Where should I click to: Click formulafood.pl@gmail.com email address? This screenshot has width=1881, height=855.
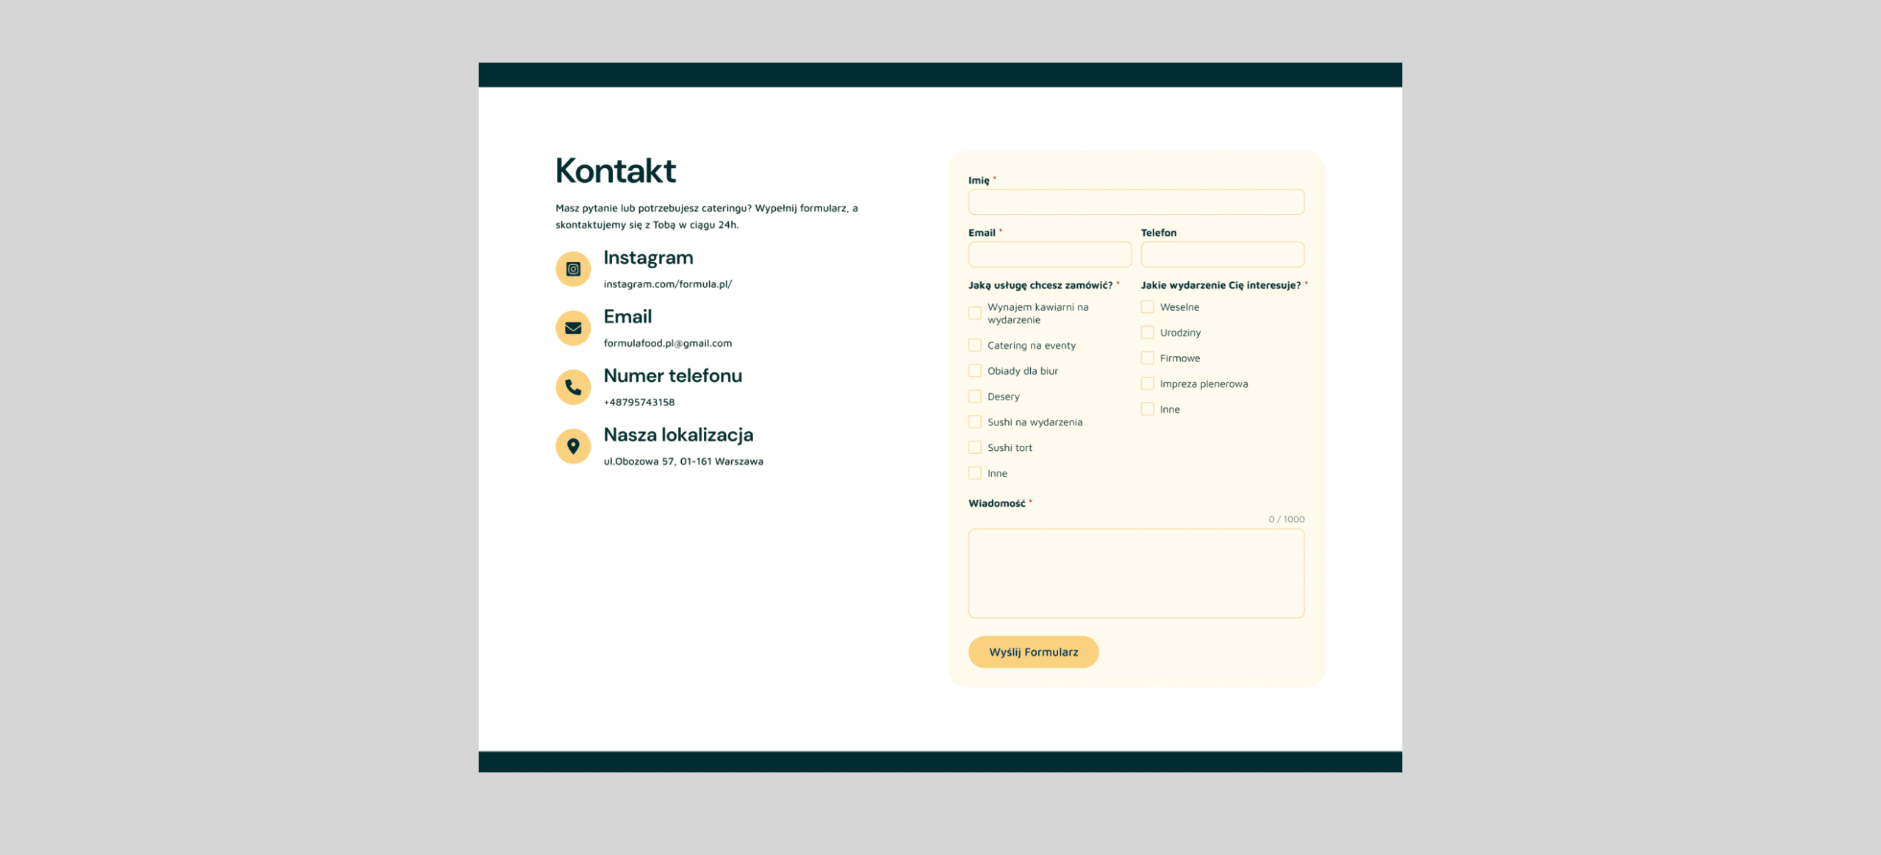(x=667, y=343)
